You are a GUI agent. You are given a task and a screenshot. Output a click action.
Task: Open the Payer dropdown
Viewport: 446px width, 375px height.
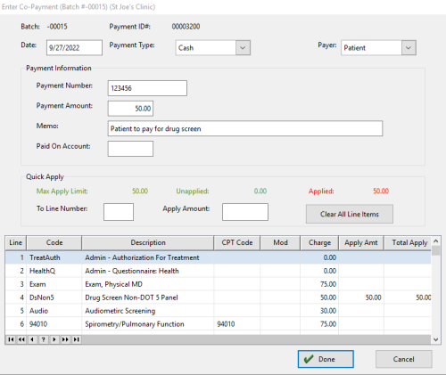[x=409, y=48]
